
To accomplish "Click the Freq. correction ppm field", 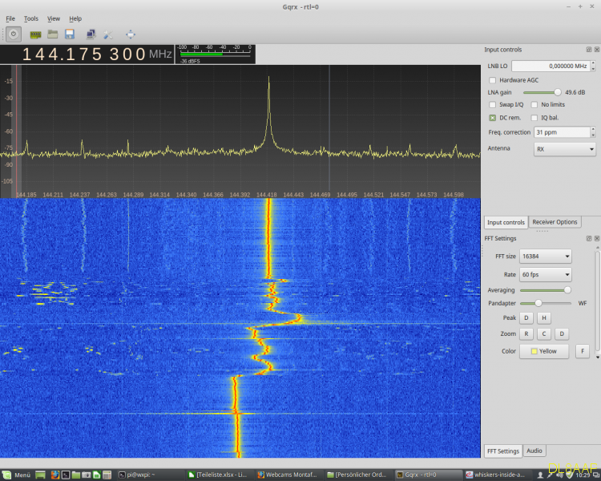I will coord(561,131).
